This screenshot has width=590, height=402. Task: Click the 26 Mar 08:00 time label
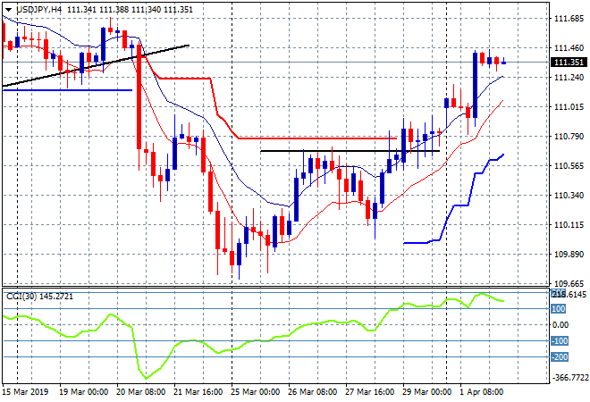312,392
